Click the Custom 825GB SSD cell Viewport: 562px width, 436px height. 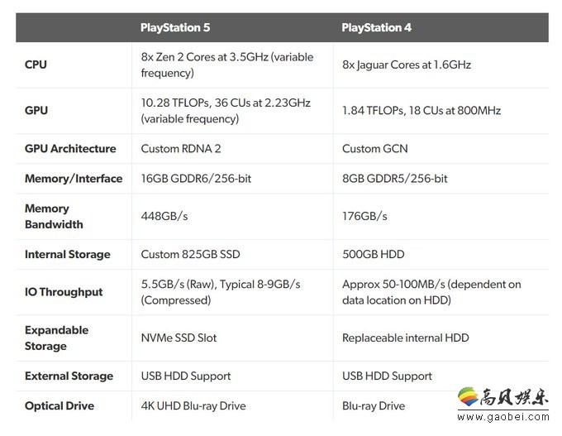tap(190, 255)
